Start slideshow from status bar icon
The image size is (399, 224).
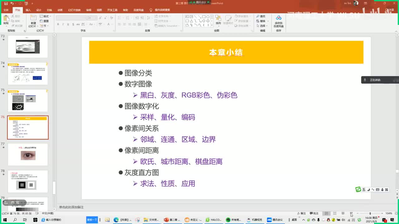click(351, 213)
